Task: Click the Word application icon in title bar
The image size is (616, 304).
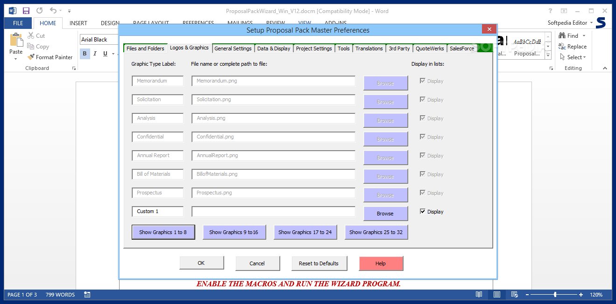Action: pyautogui.click(x=13, y=11)
